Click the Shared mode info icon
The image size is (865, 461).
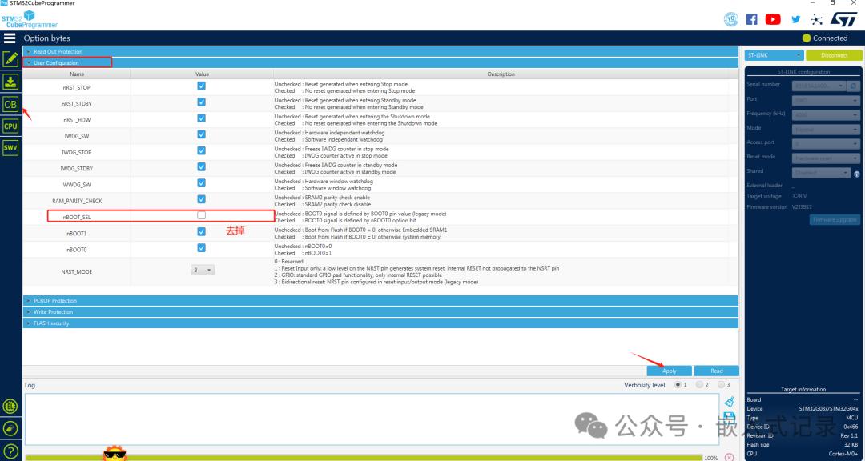pyautogui.click(x=857, y=174)
